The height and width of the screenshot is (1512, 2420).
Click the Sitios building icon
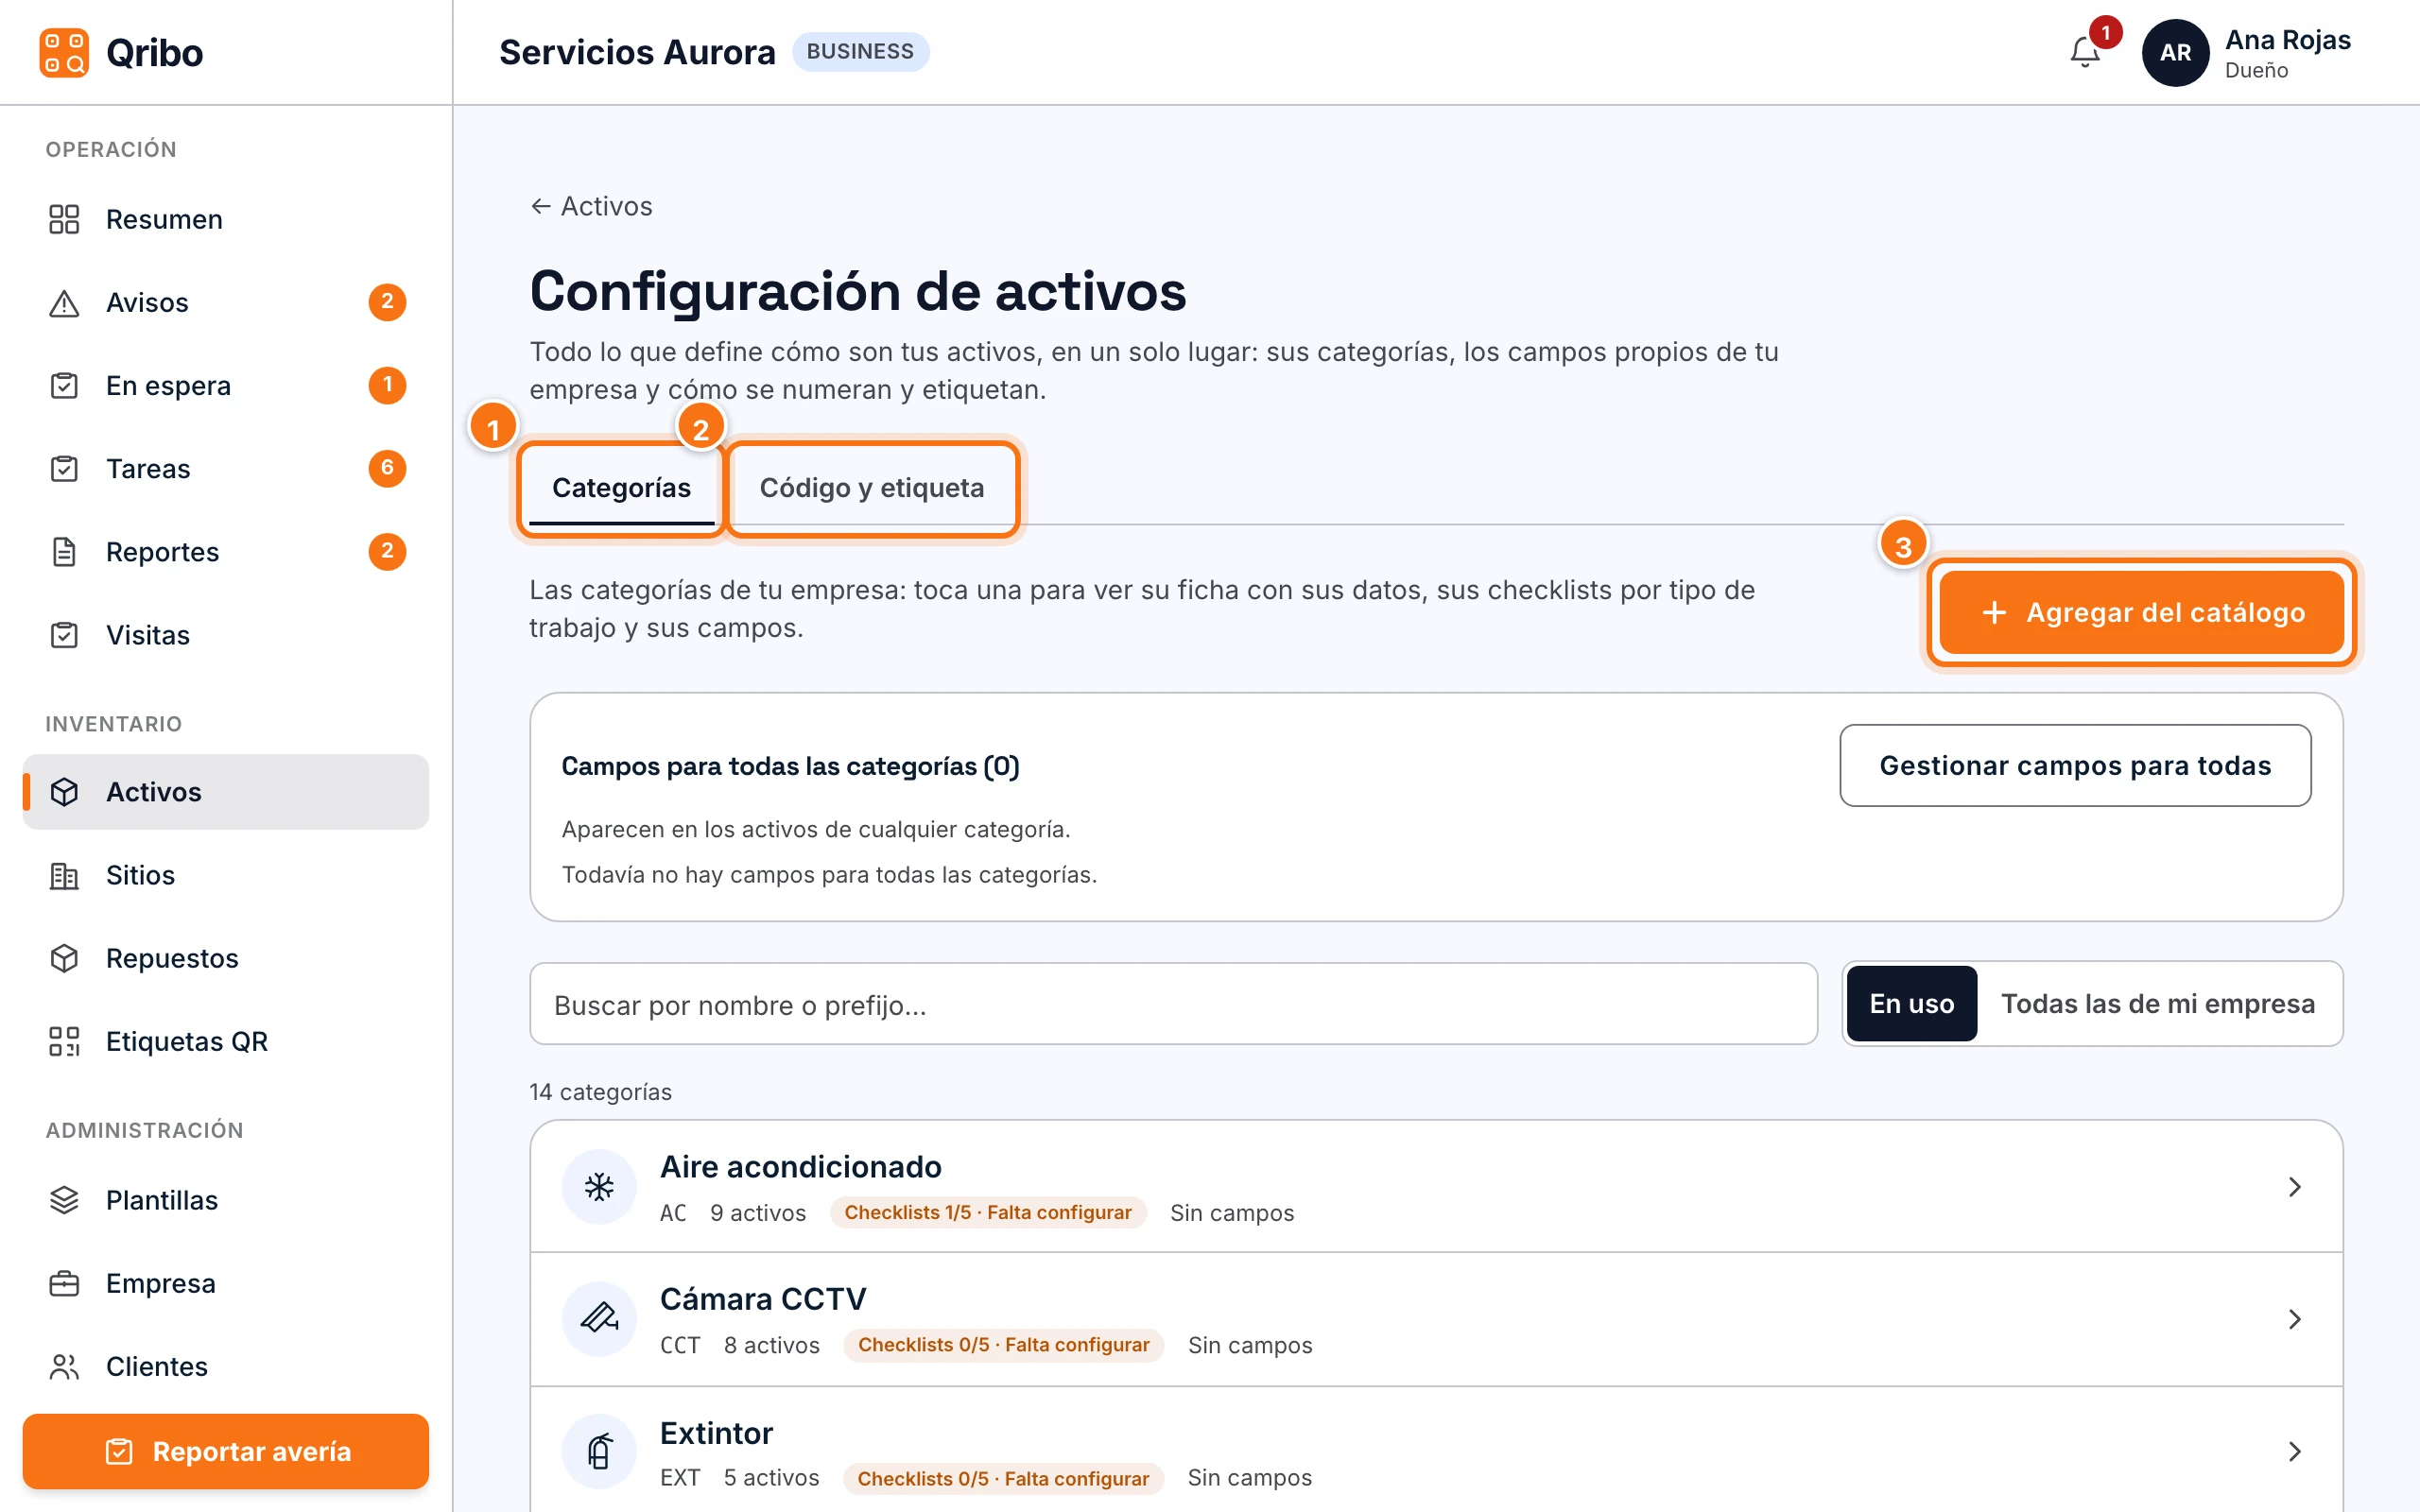[64, 875]
